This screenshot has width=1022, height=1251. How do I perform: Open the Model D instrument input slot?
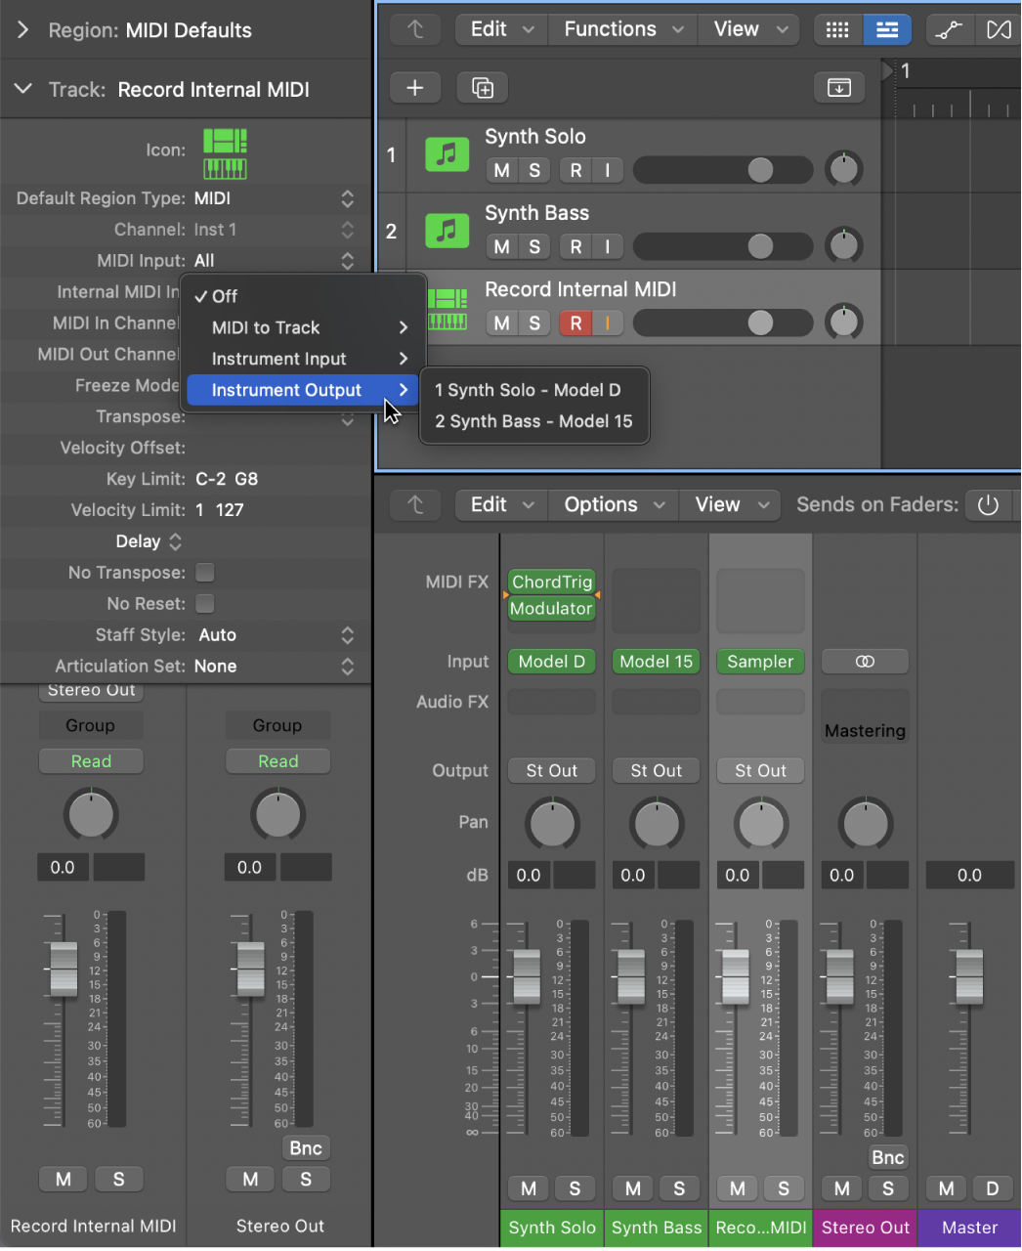point(551,662)
